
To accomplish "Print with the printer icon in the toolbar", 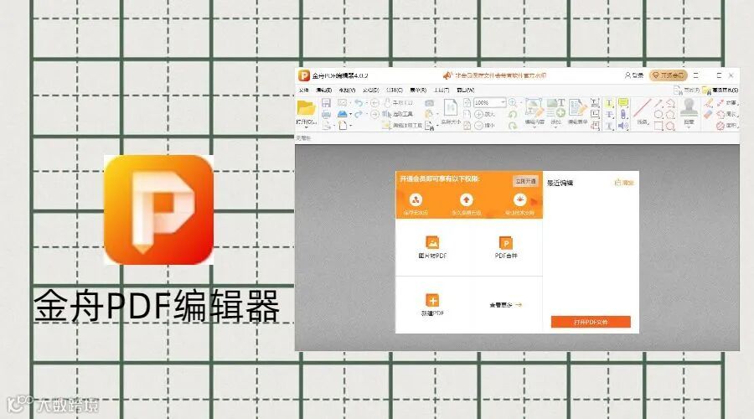I will (x=326, y=115).
